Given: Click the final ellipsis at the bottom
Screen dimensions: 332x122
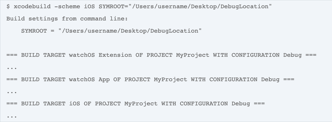Looking at the screenshot, I should pyautogui.click(x=12, y=116).
